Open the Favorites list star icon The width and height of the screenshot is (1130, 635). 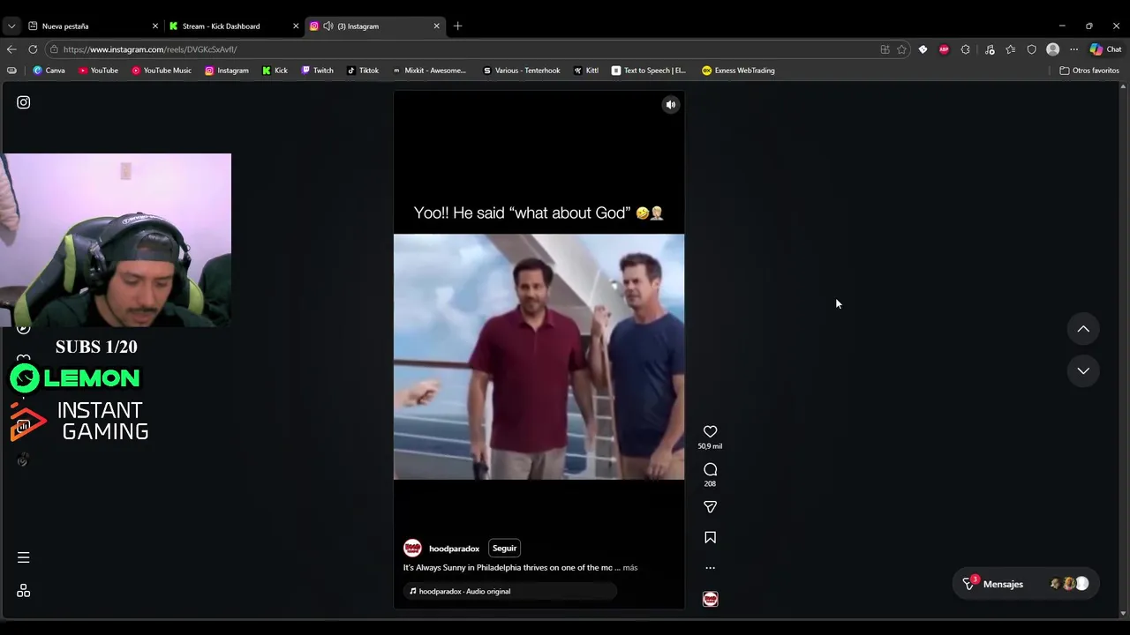(x=1011, y=49)
